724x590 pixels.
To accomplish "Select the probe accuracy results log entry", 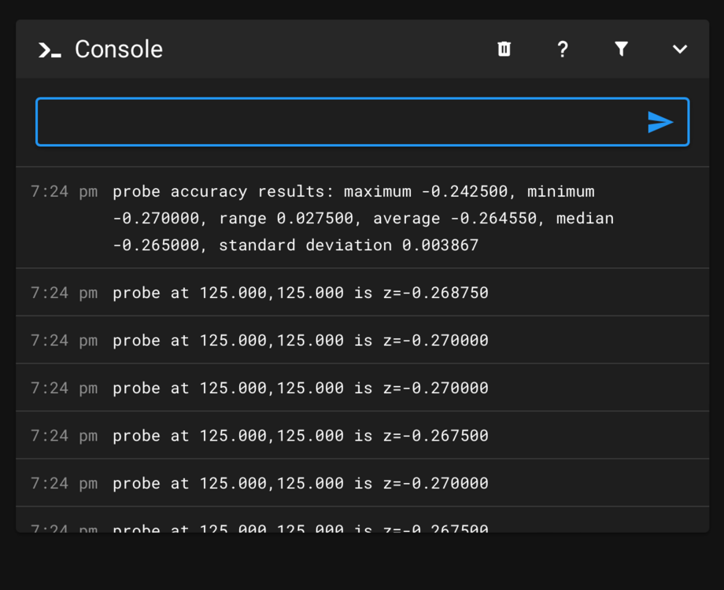I will tap(363, 218).
